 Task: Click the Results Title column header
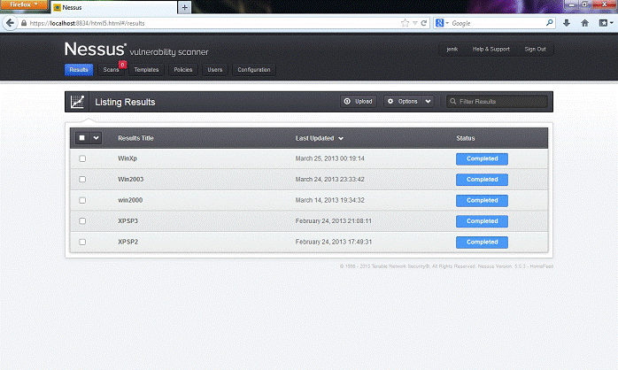coord(135,138)
